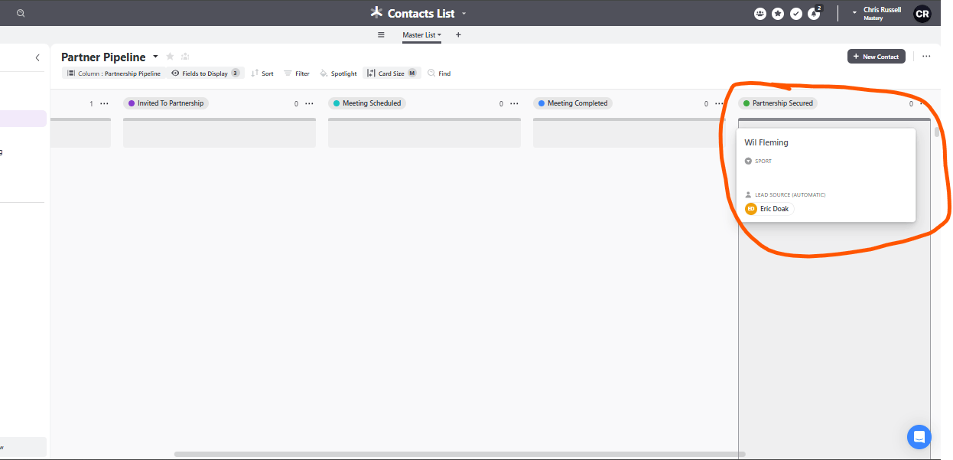953x460 pixels.
Task: Open the team members icon in header
Action: point(759,13)
